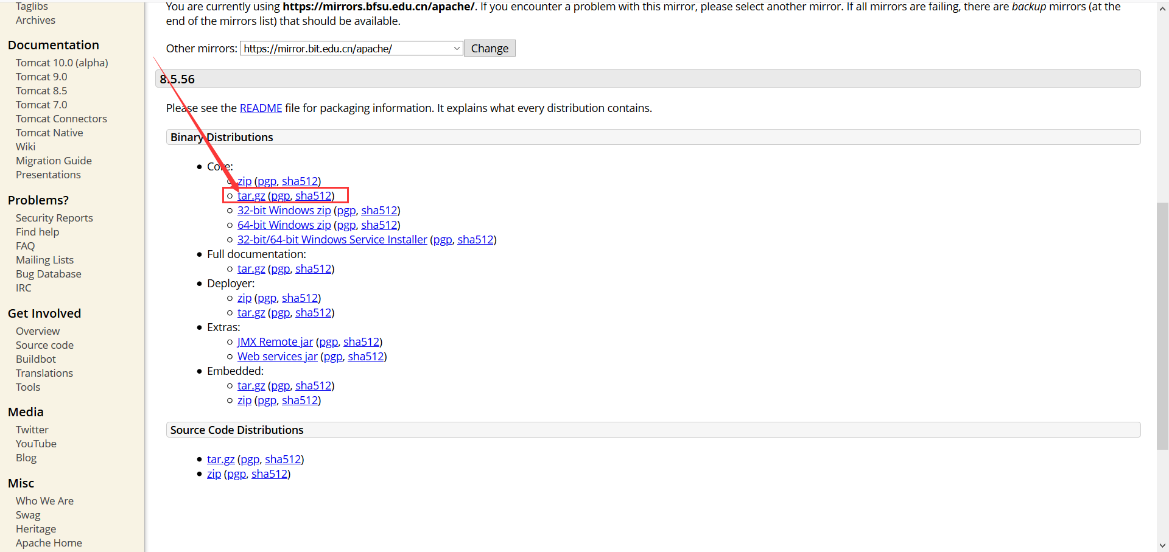Open Tomcat Connectors documentation
This screenshot has width=1169, height=552.
tap(61, 119)
